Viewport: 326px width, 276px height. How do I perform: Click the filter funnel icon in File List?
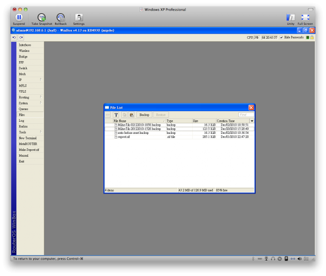116,115
